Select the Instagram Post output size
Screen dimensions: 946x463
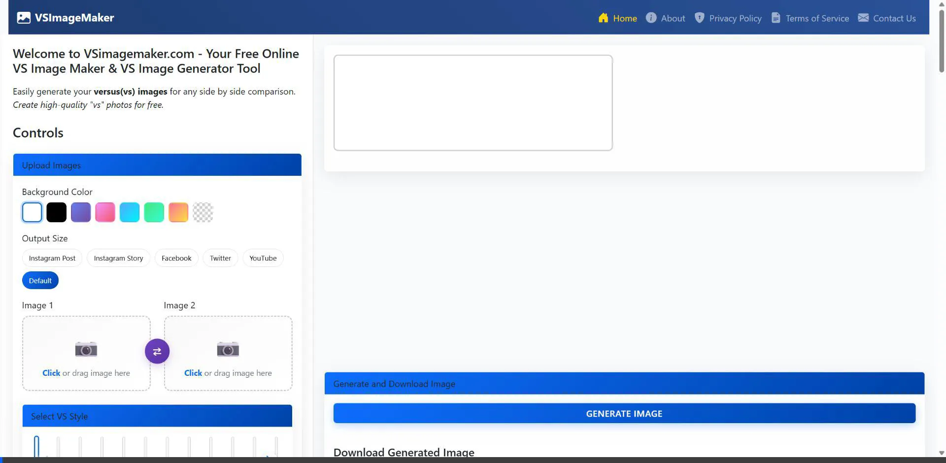point(52,258)
